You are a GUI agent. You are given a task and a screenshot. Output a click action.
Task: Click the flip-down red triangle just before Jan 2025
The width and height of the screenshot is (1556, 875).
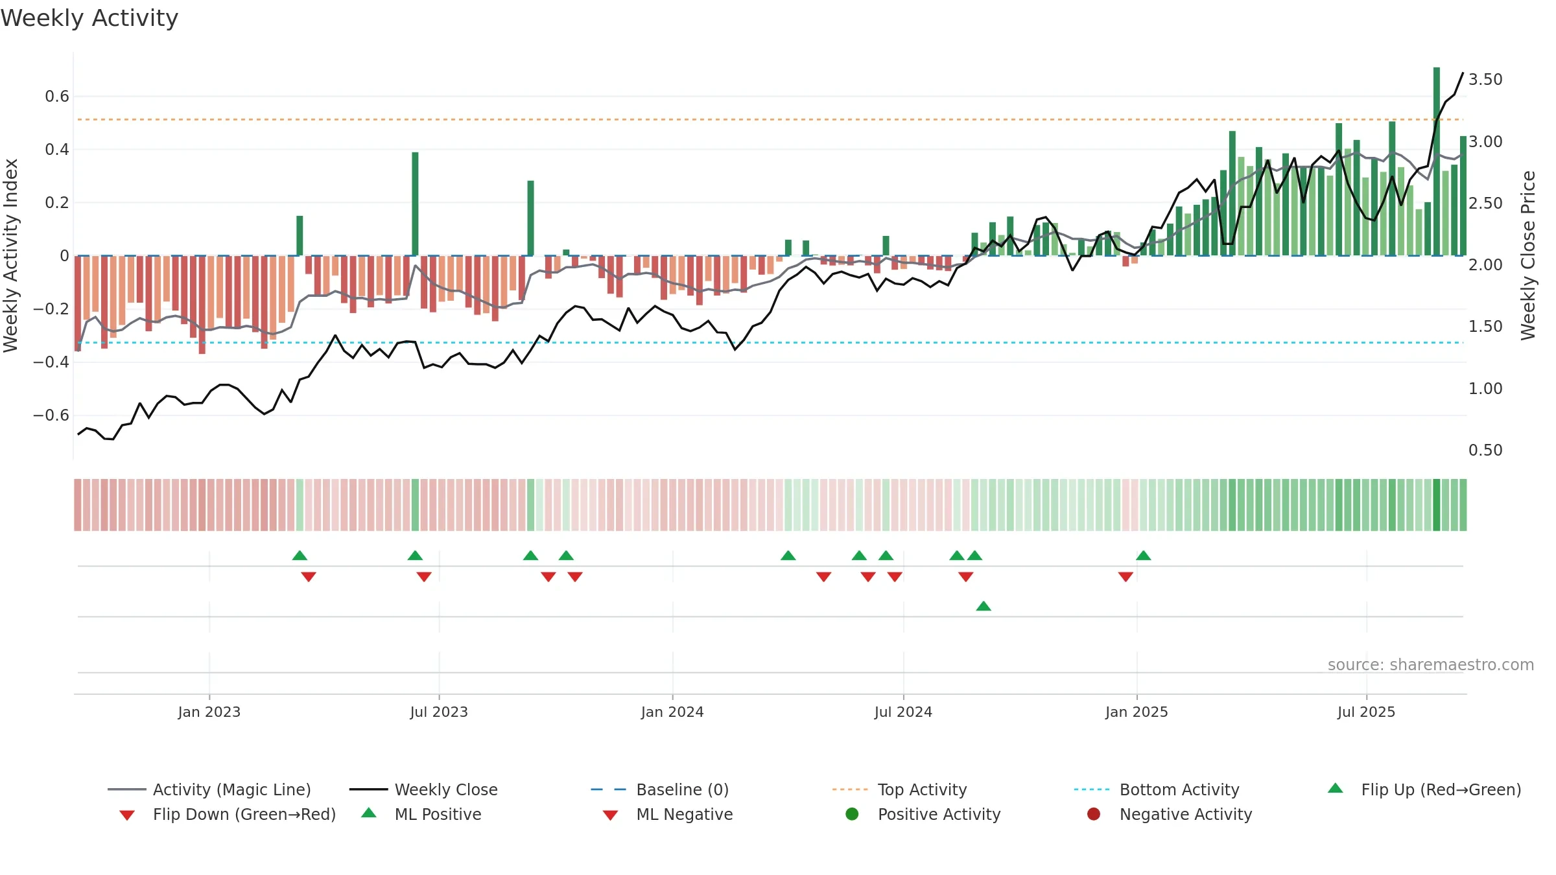point(1126,576)
